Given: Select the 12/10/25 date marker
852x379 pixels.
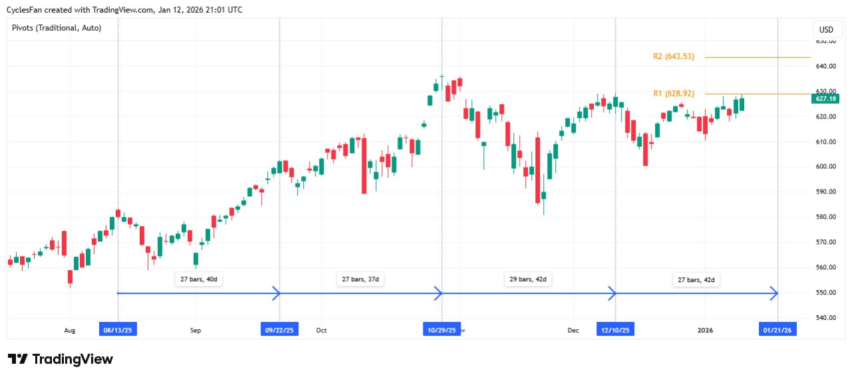Looking at the screenshot, I should pyautogui.click(x=616, y=330).
